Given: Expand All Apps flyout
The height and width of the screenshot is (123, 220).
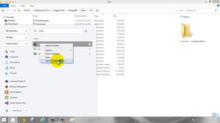Looking at the screenshot, I should point(16,37).
